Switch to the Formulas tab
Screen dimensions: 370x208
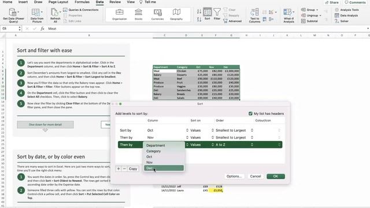tap(82, 2)
